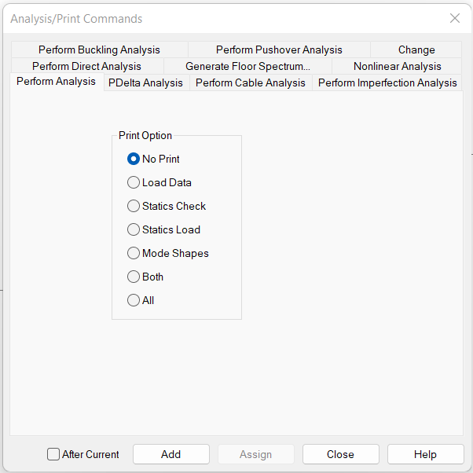The image size is (473, 473).
Task: Switch to PDelta Analysis tab
Action: pyautogui.click(x=145, y=82)
